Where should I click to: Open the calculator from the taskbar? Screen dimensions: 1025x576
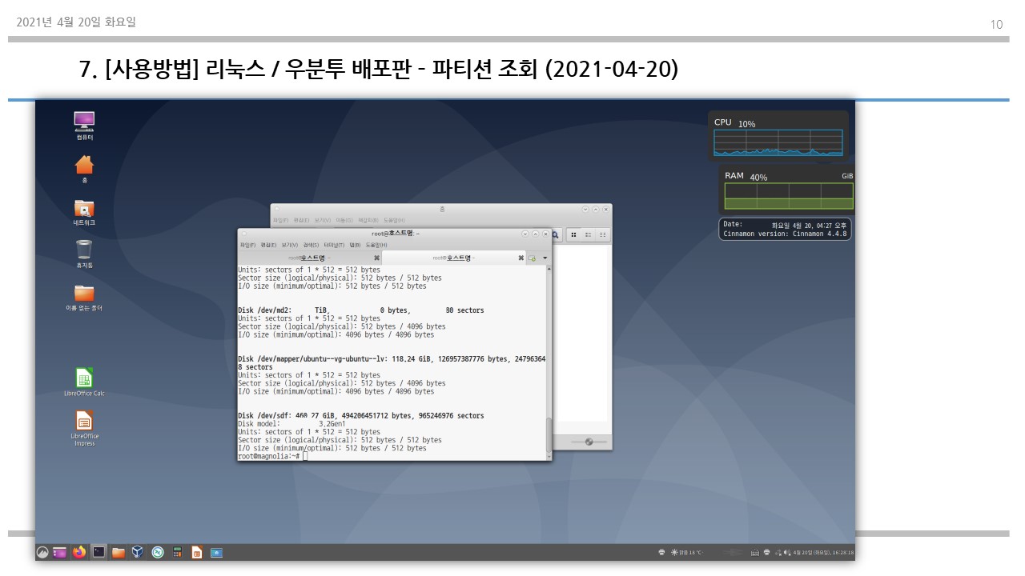[177, 552]
